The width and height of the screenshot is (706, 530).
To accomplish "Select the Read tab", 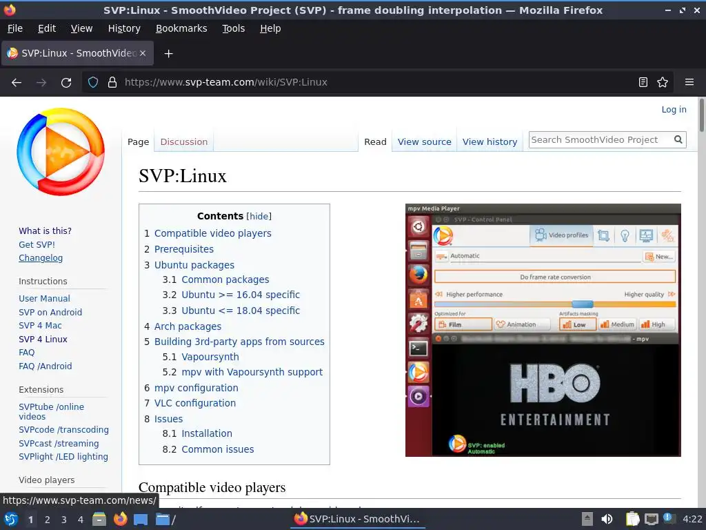I will point(375,142).
